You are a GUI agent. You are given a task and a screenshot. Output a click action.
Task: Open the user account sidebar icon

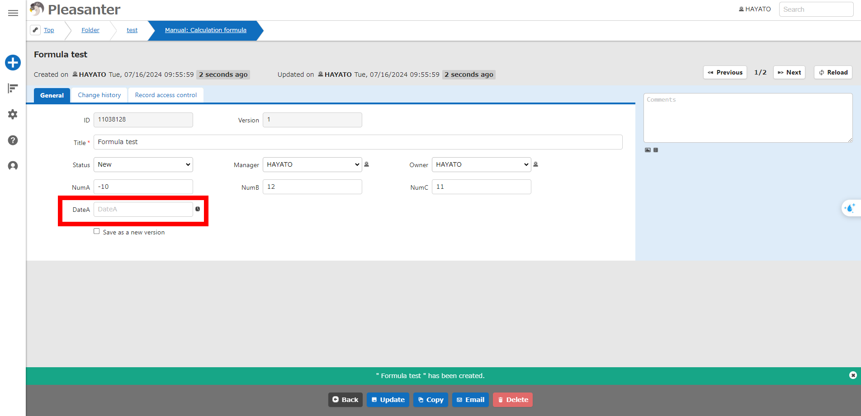click(13, 166)
